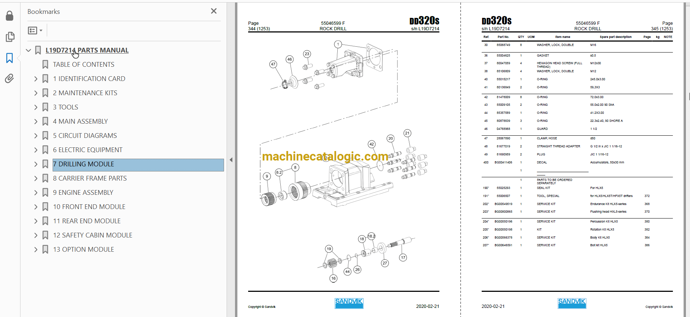690x317 pixels.
Task: Expand the 11 REAR END MODULE bookmark
Action: 36,221
